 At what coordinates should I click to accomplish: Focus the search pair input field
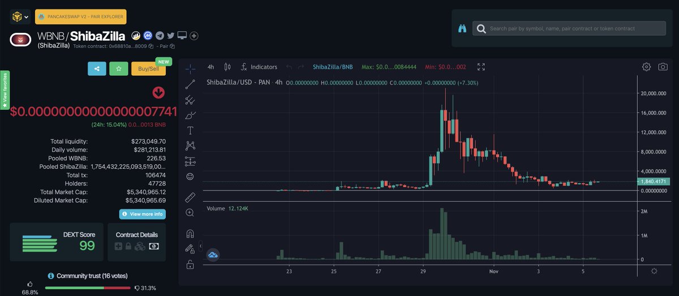[569, 28]
